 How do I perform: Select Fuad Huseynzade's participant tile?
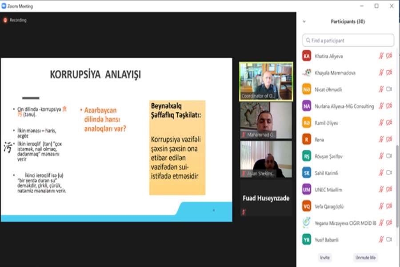266,198
